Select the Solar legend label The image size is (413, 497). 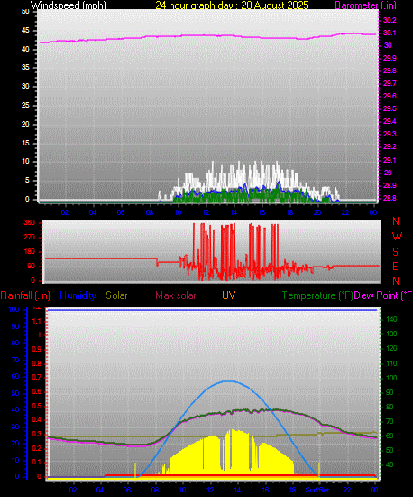pos(116,295)
